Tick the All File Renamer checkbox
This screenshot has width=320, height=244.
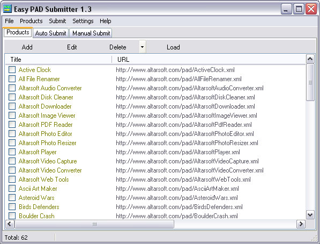(x=12, y=79)
